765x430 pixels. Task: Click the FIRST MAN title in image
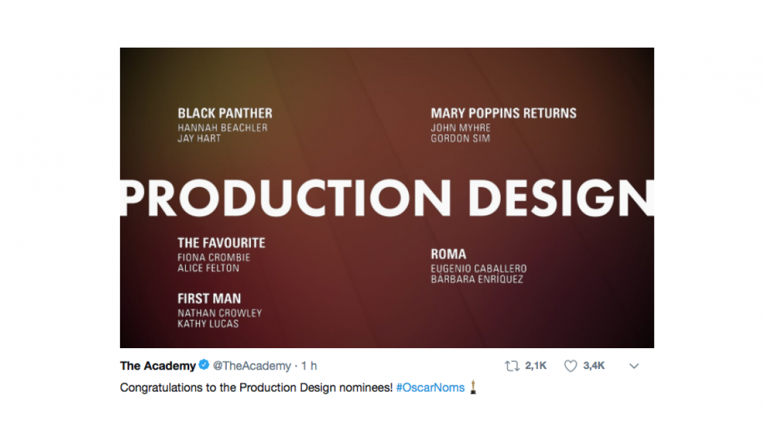pos(209,299)
